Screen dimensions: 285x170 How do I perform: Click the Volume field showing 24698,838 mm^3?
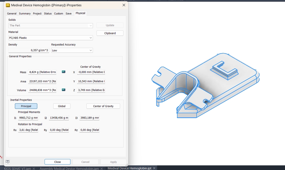coord(42,90)
